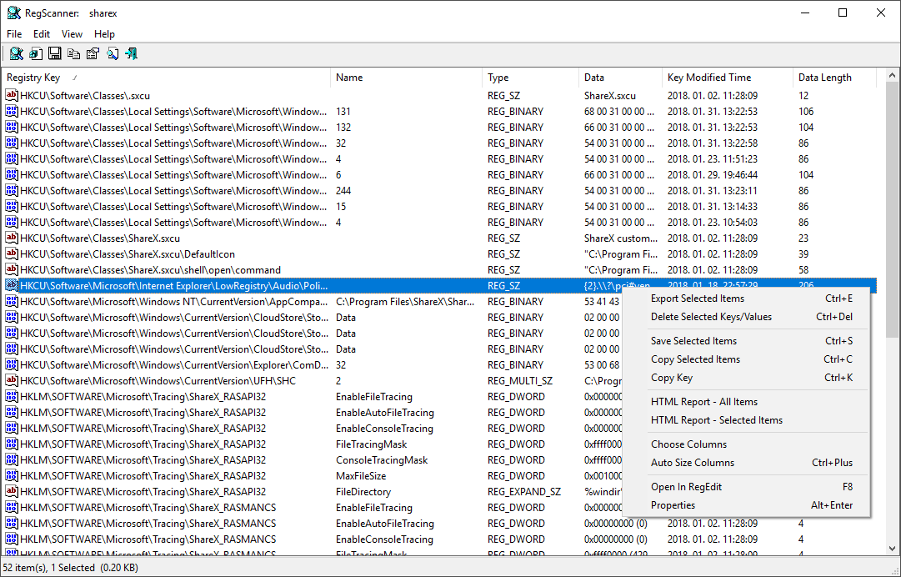The height and width of the screenshot is (577, 901).
Task: Choose Export Selected Items from context menu
Action: coord(698,299)
